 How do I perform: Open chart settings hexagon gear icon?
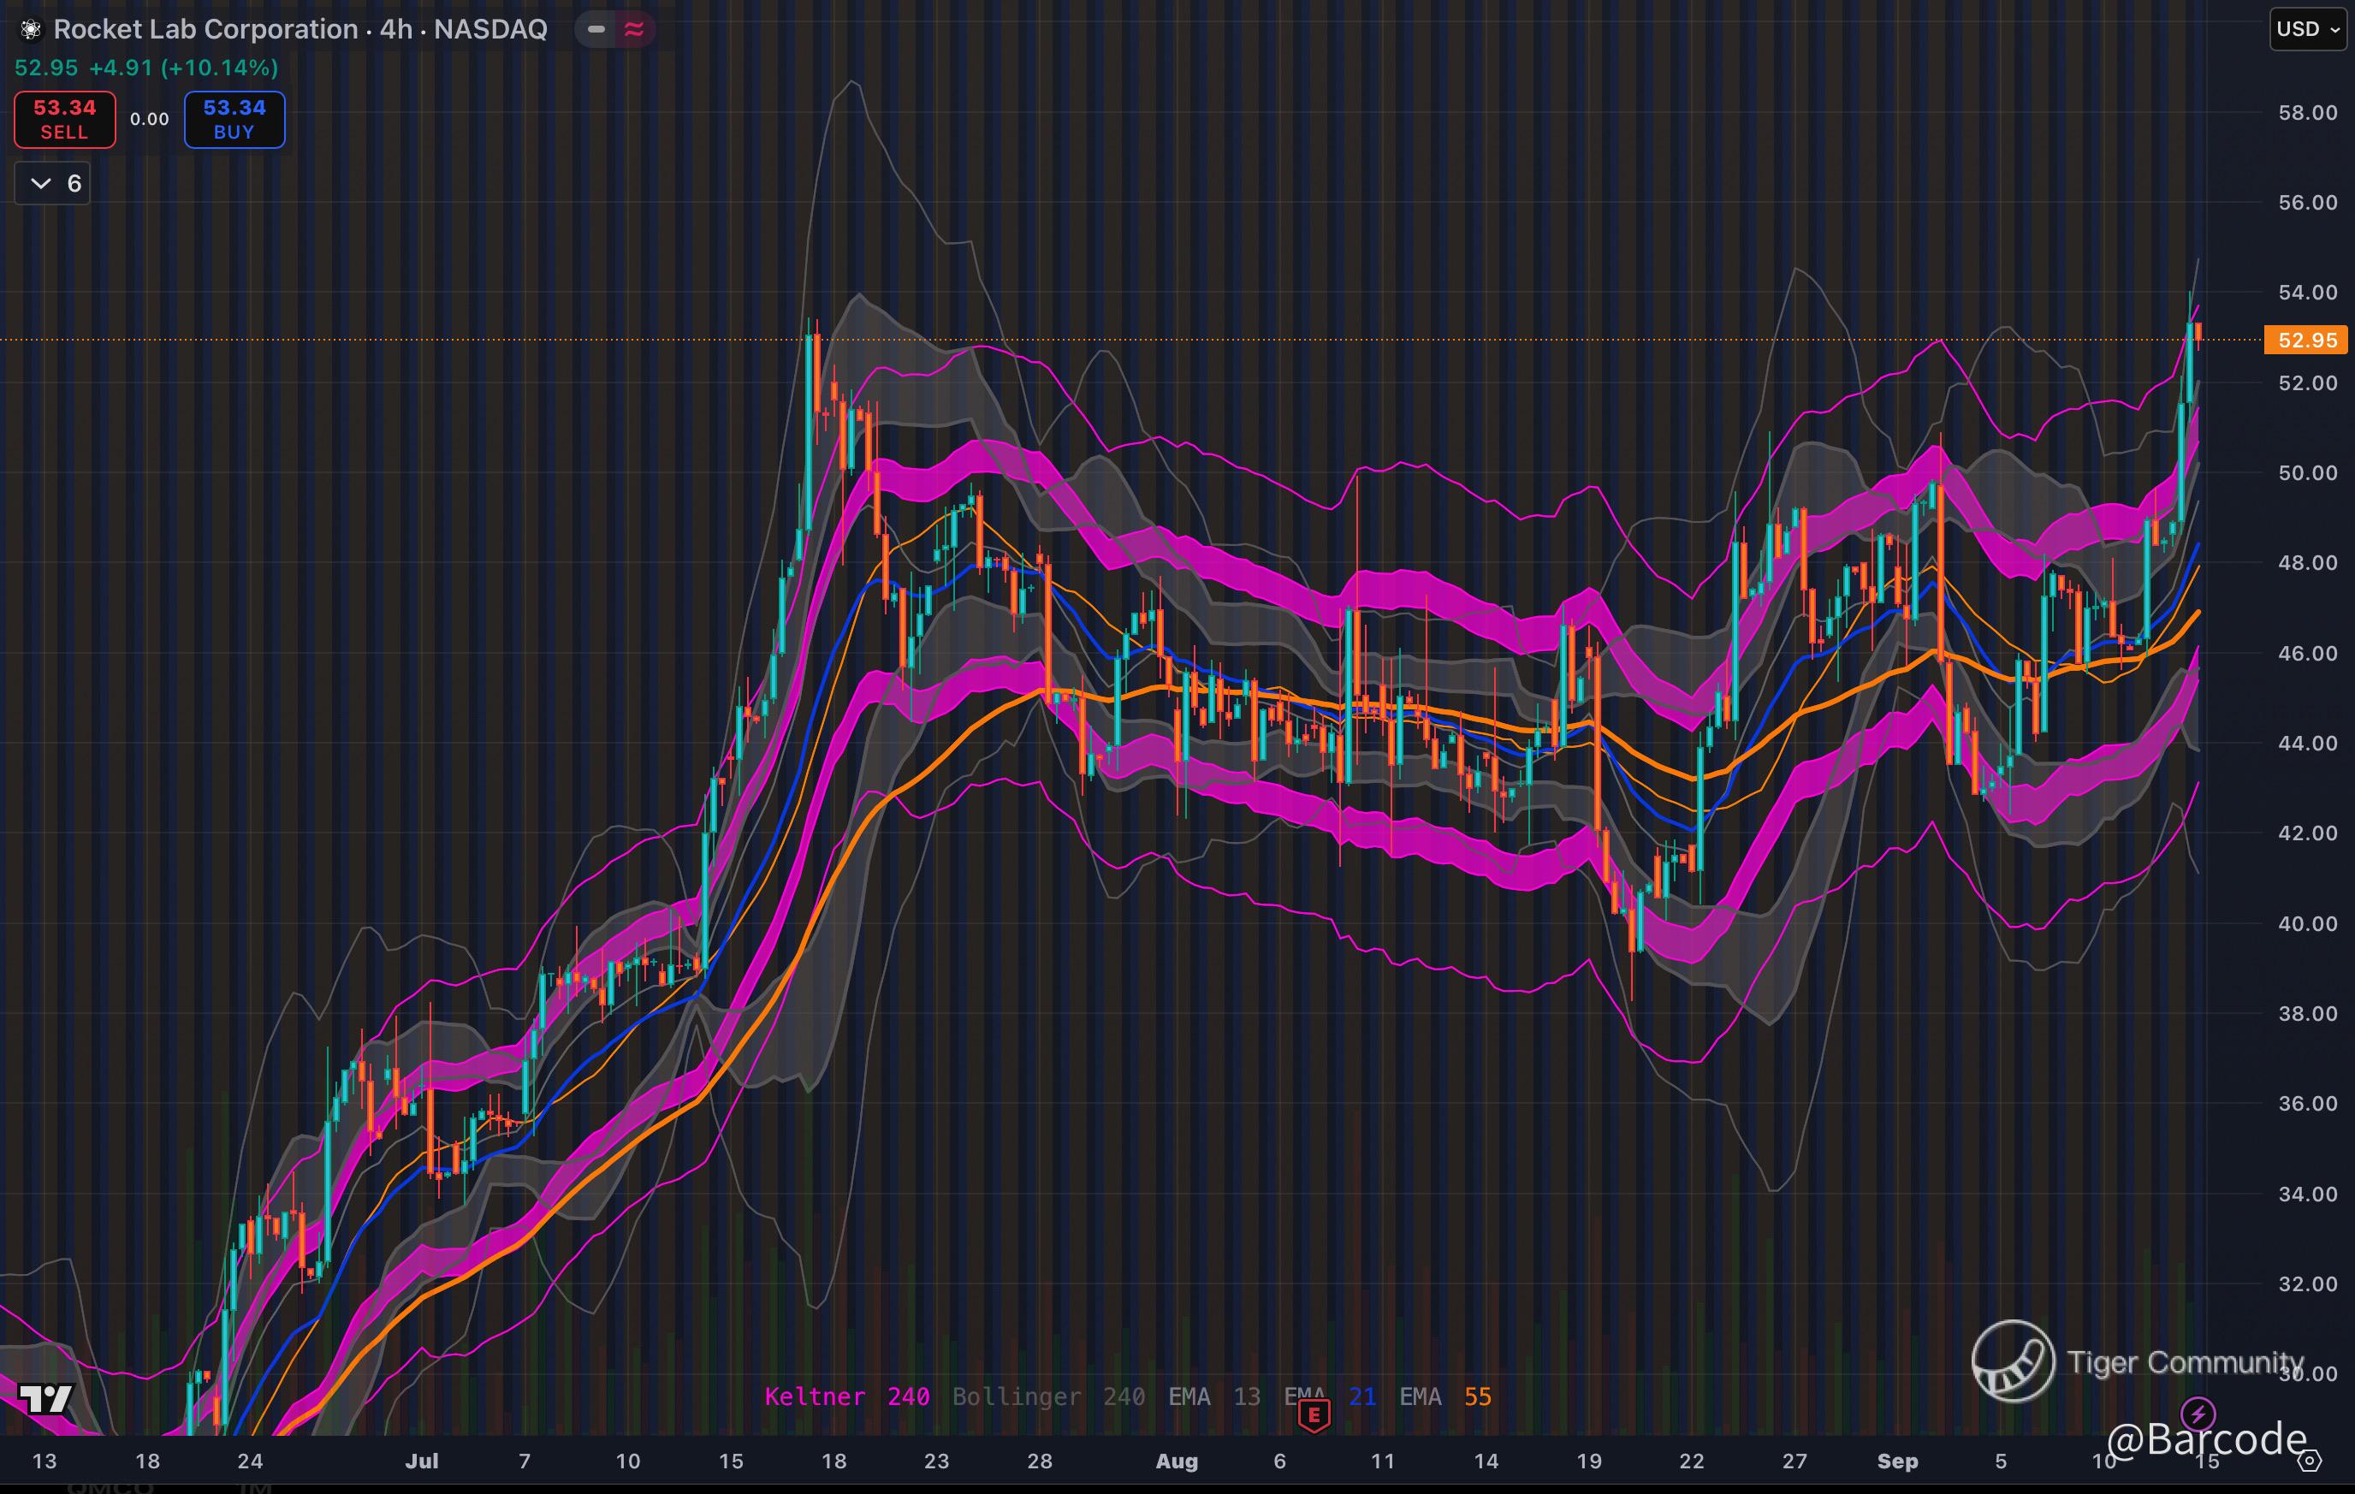[x=2309, y=1461]
